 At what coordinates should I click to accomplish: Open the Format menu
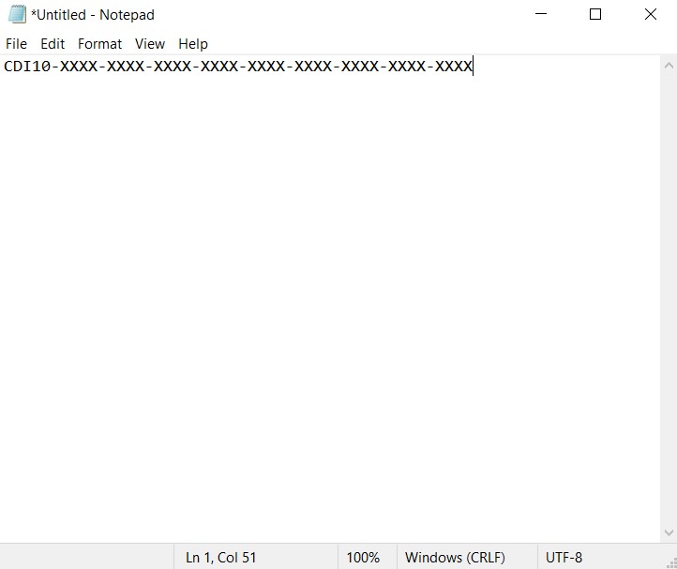99,44
